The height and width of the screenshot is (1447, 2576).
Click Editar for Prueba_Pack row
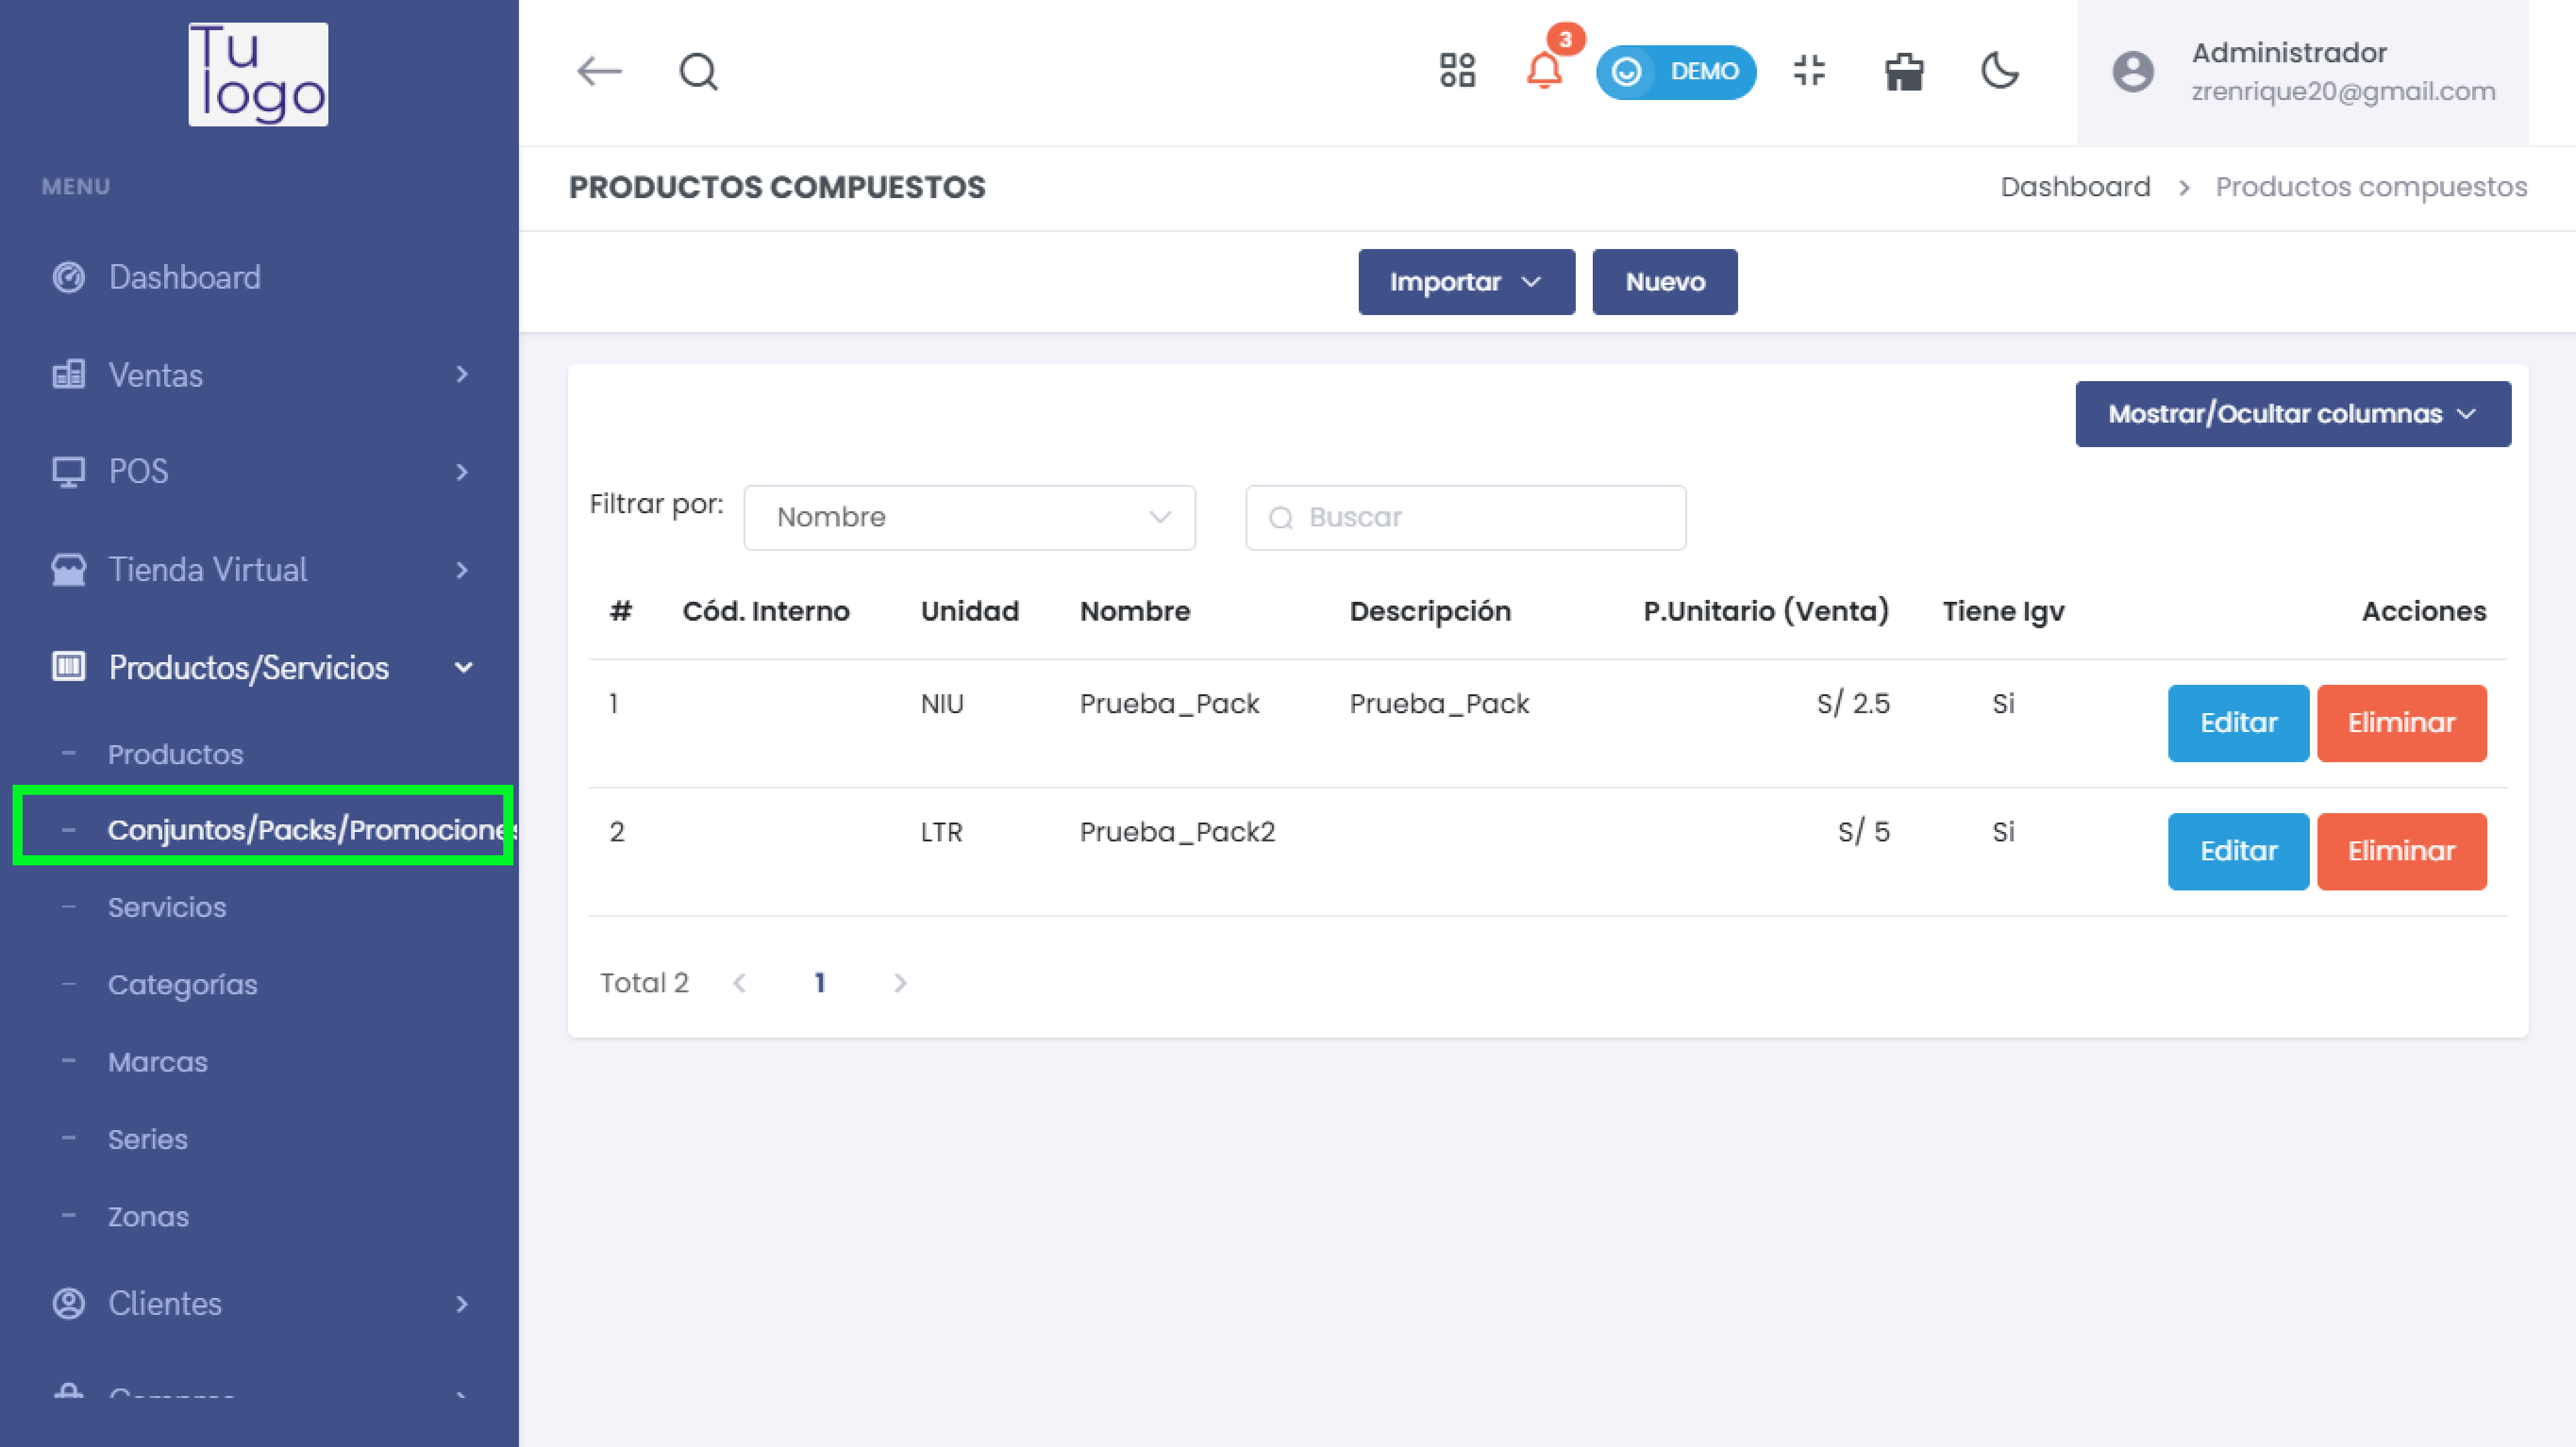click(x=2237, y=723)
